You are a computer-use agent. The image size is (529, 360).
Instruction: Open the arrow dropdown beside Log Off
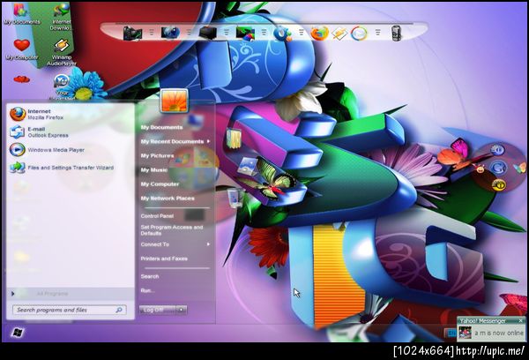coord(181,310)
